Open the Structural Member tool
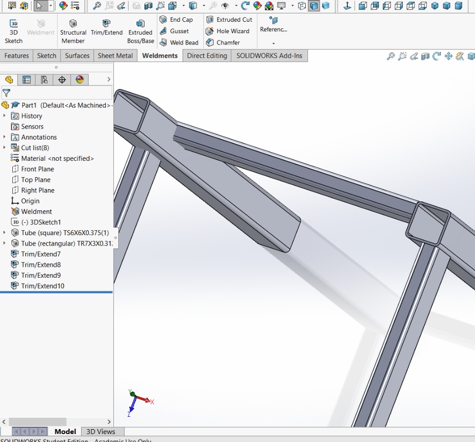 click(73, 32)
